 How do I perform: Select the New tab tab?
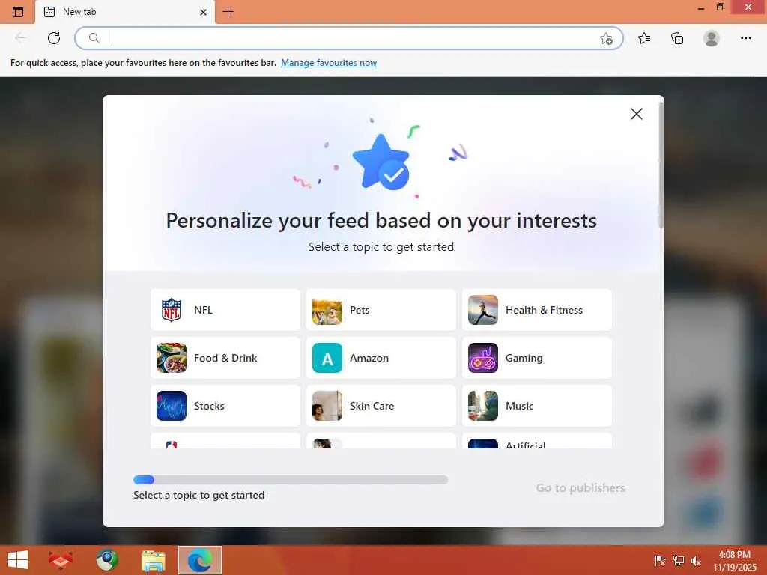pyautogui.click(x=125, y=12)
